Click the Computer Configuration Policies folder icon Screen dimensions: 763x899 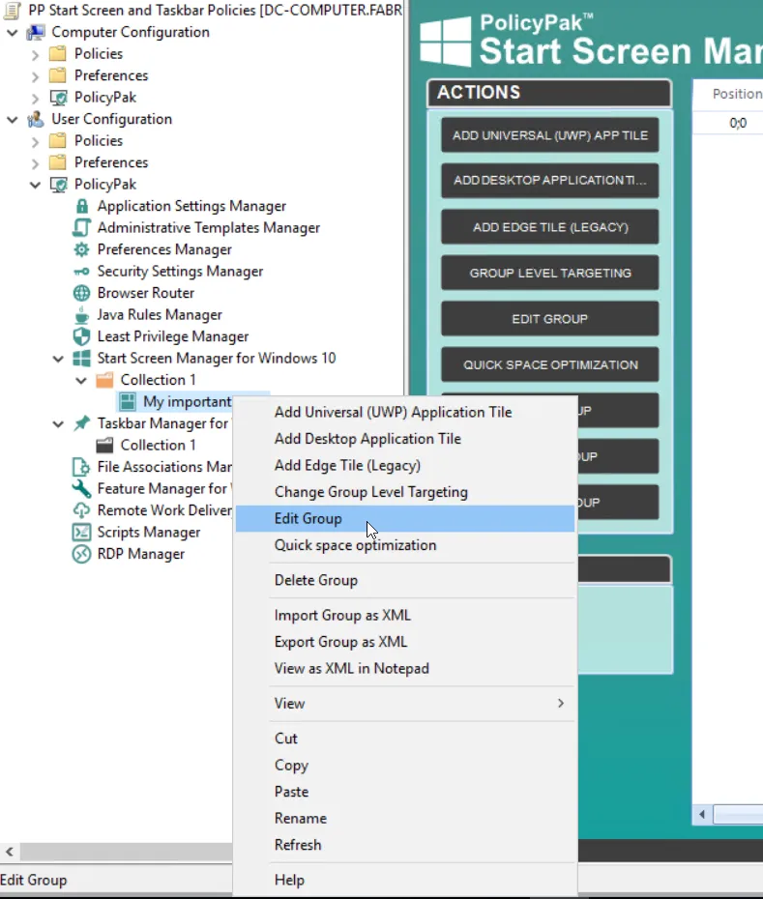(58, 54)
